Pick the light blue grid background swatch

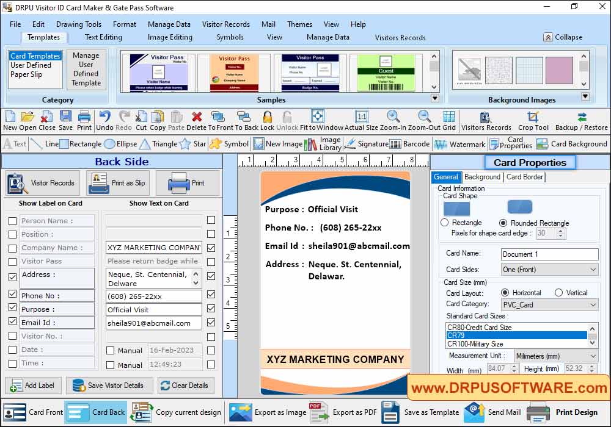[x=529, y=70]
